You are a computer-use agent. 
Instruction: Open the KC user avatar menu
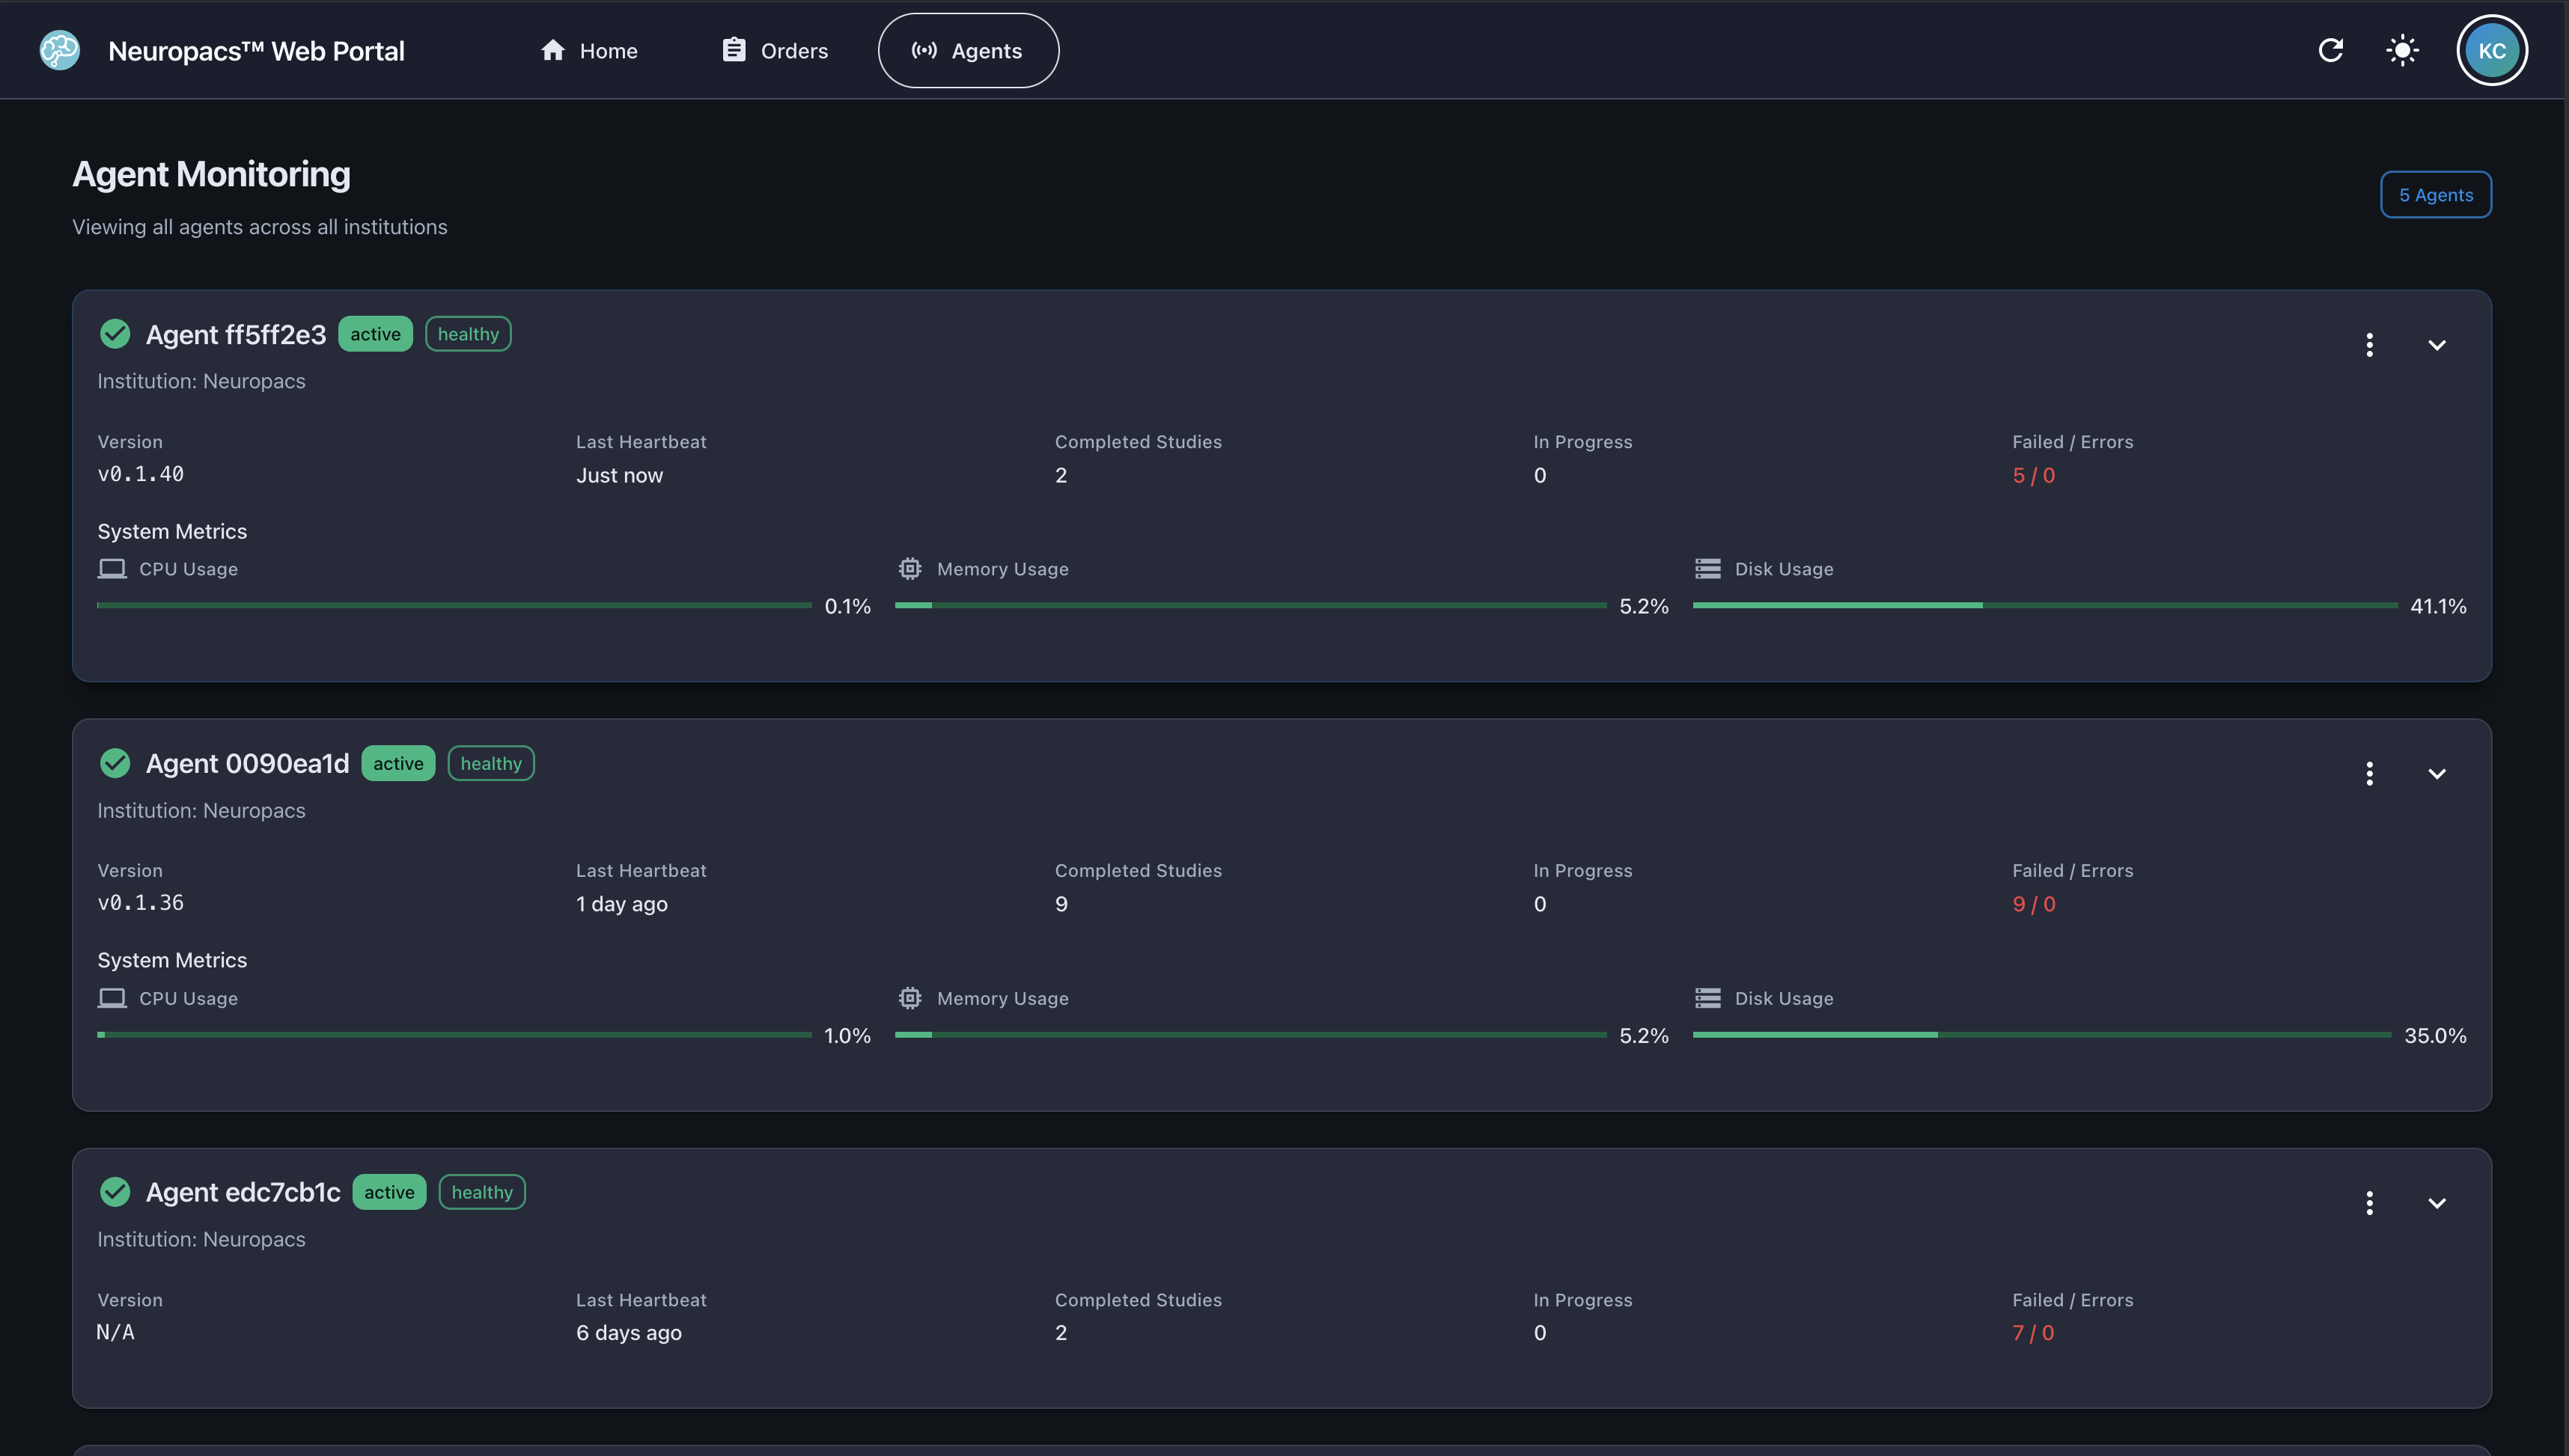(x=2492, y=50)
